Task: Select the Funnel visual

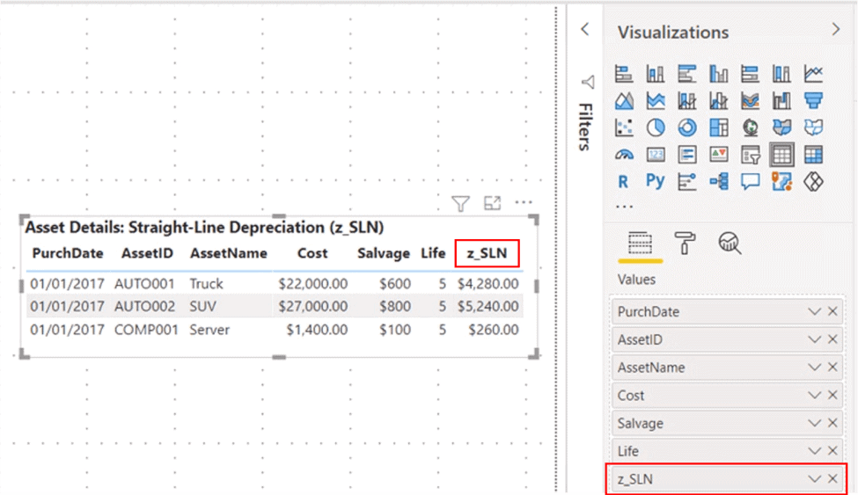Action: tap(813, 100)
